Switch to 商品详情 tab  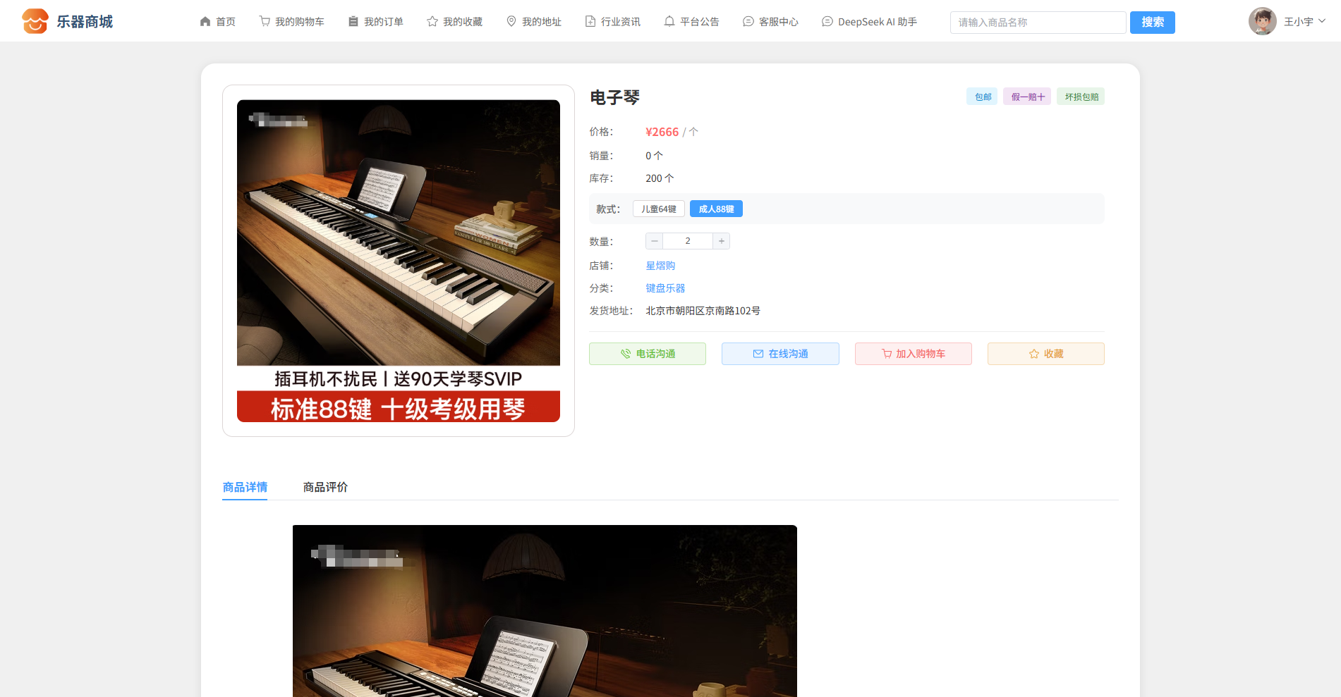tap(245, 487)
